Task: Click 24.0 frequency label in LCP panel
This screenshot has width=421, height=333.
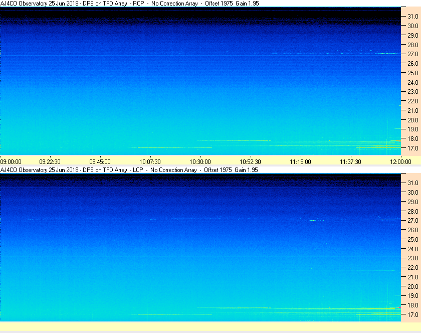Action: point(413,249)
